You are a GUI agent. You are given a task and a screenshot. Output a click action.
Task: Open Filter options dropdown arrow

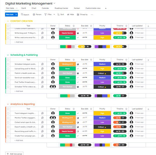pyautogui.click(x=54, y=14)
